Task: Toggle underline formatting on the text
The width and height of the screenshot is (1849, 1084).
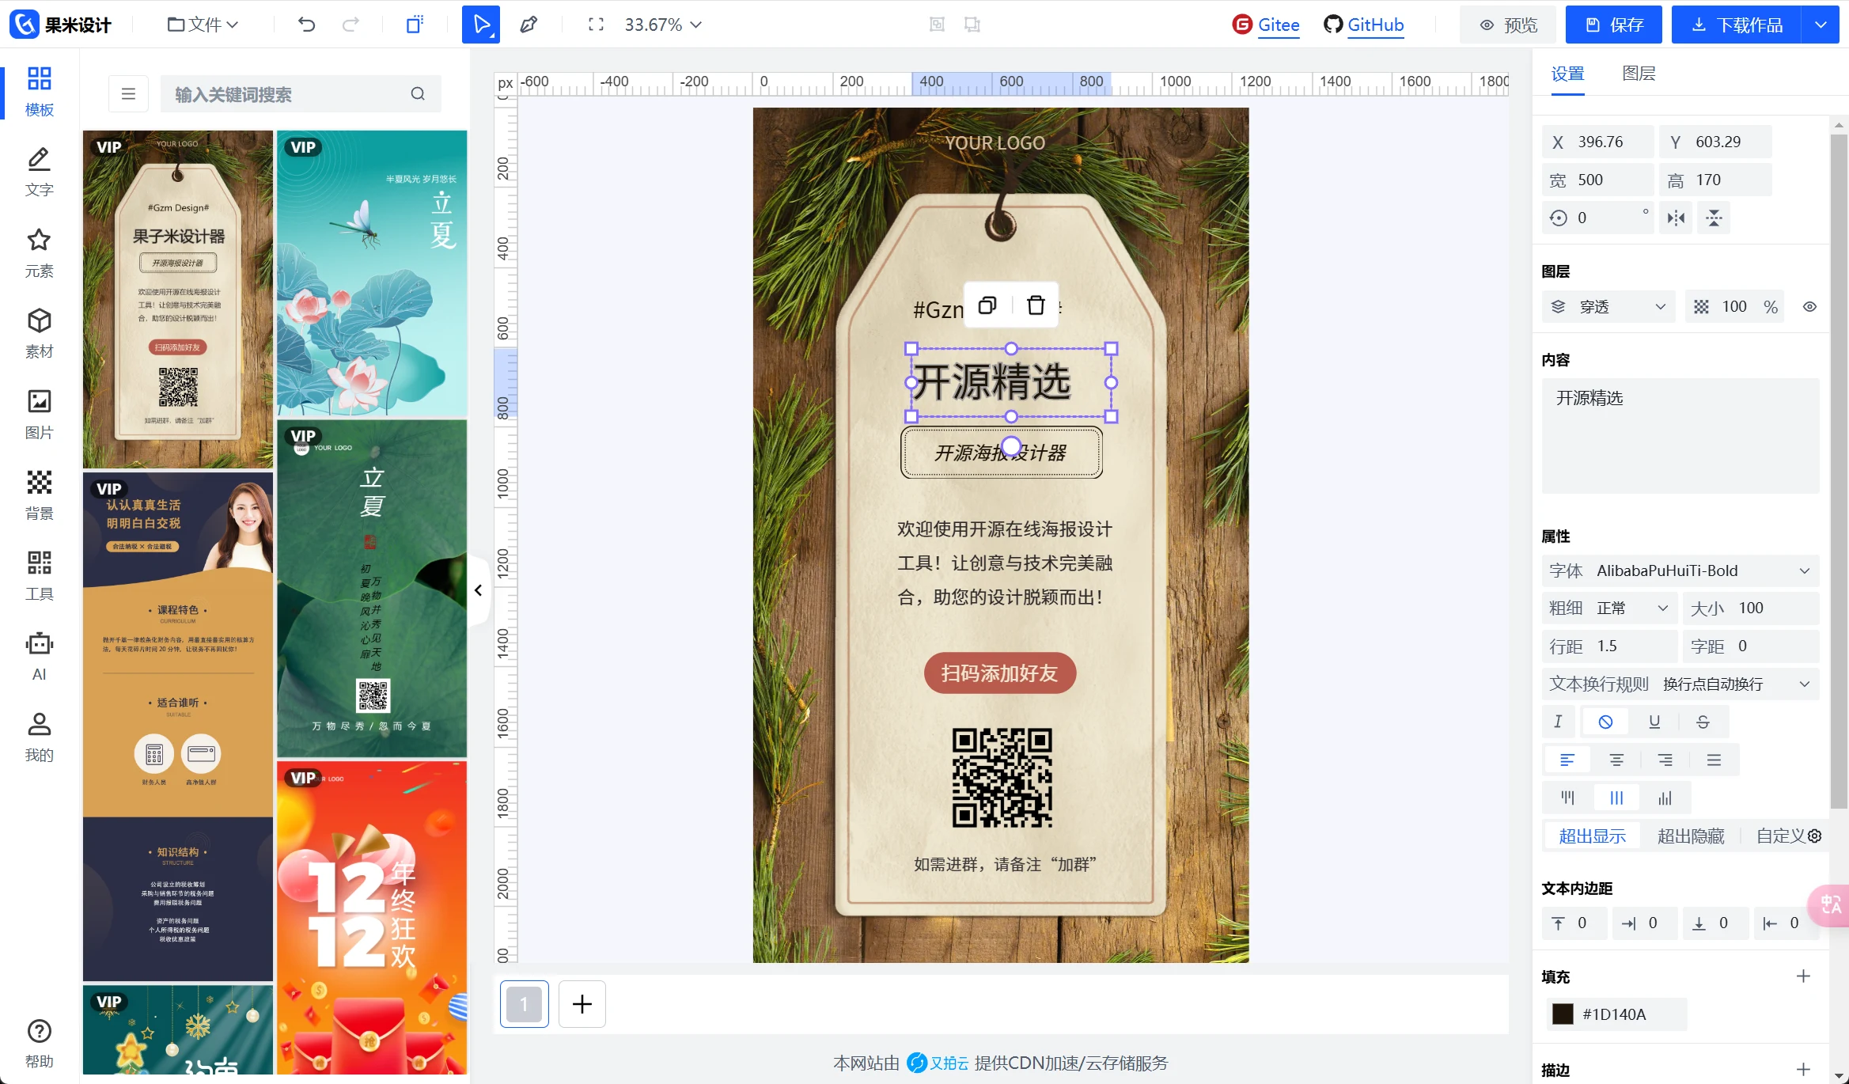Action: (x=1654, y=722)
